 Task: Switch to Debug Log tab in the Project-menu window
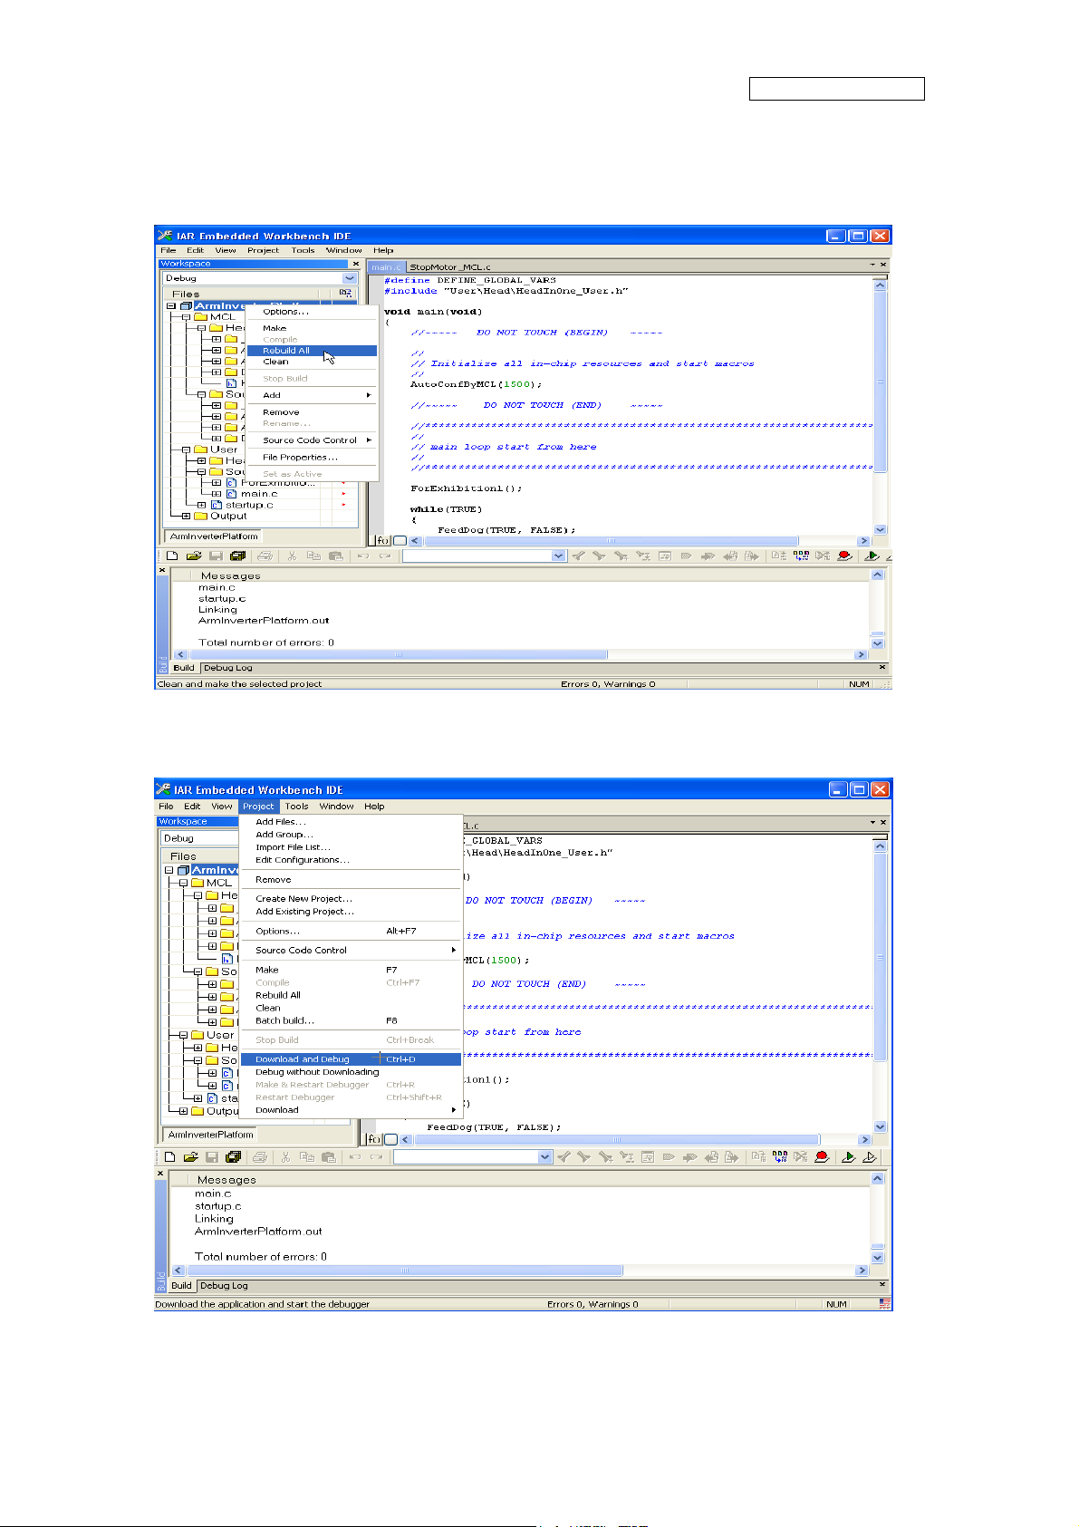click(224, 1286)
